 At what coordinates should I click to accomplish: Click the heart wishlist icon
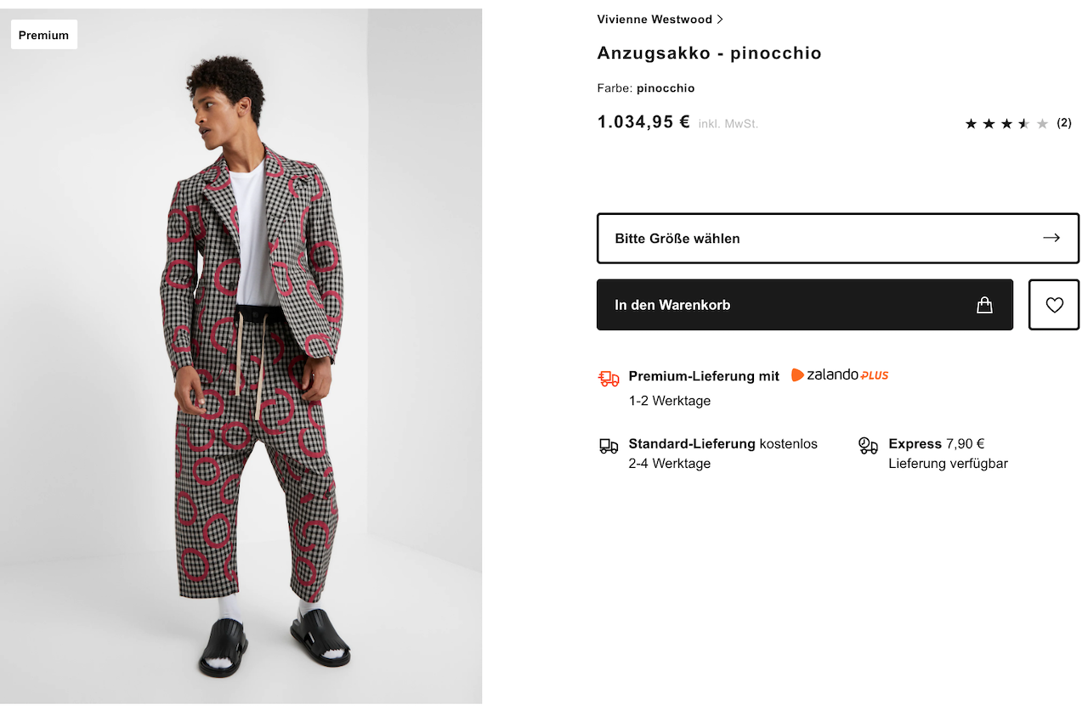(x=1054, y=305)
